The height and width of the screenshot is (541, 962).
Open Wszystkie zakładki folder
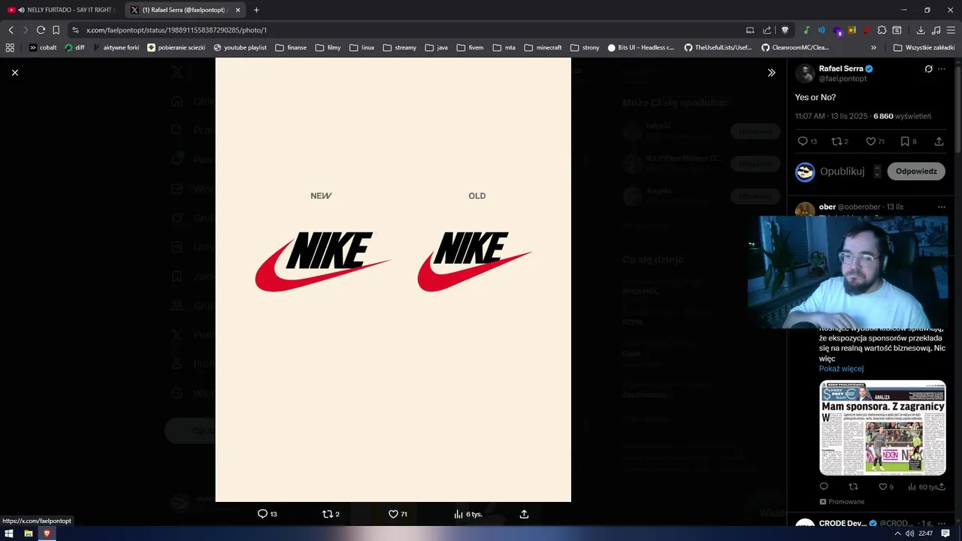pos(924,47)
